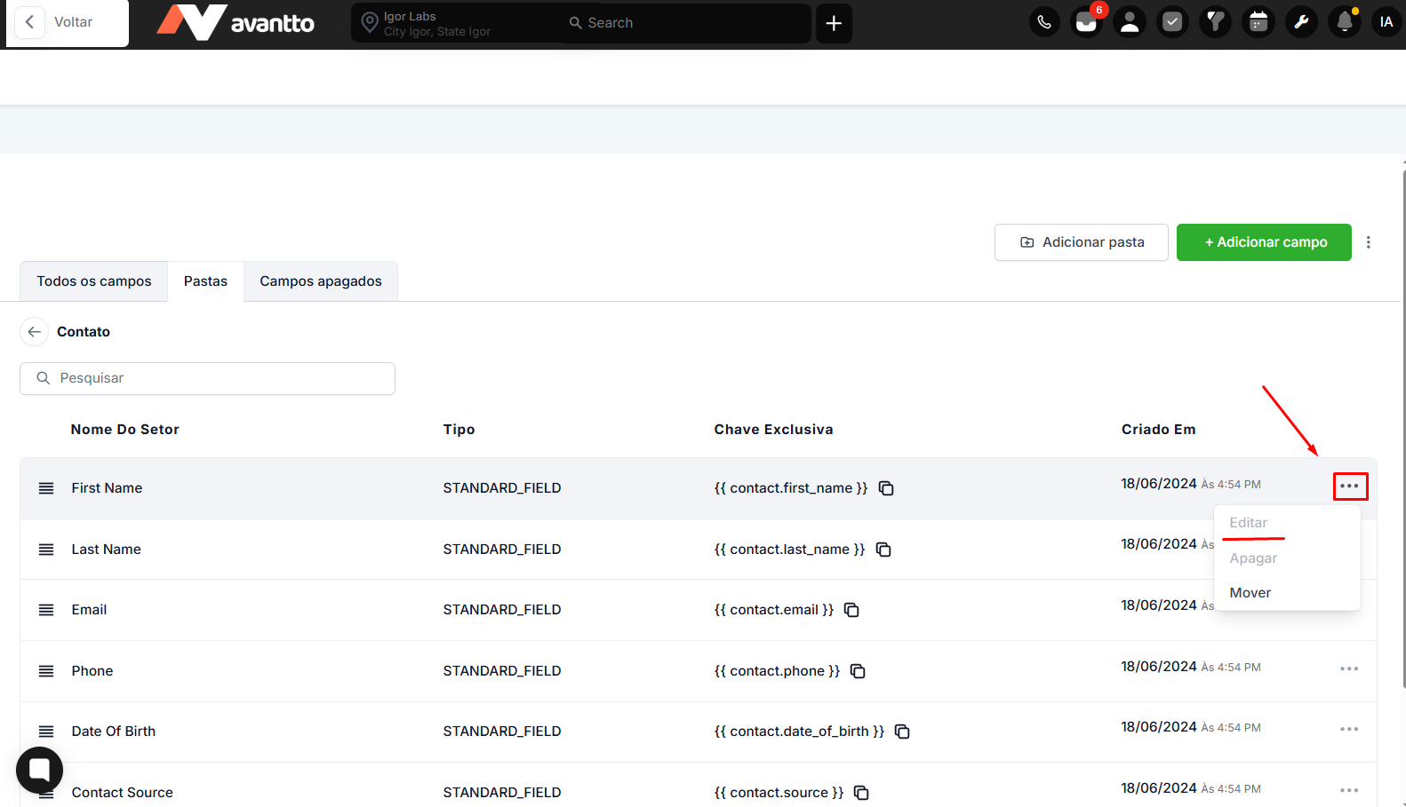Select the Date Of Birth field name
This screenshot has width=1406, height=807.
114,732
